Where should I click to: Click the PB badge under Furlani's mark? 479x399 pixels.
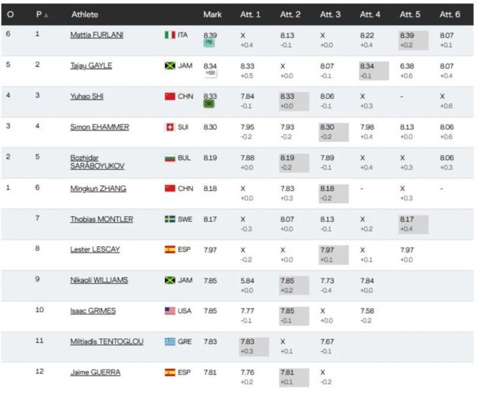click(x=209, y=43)
